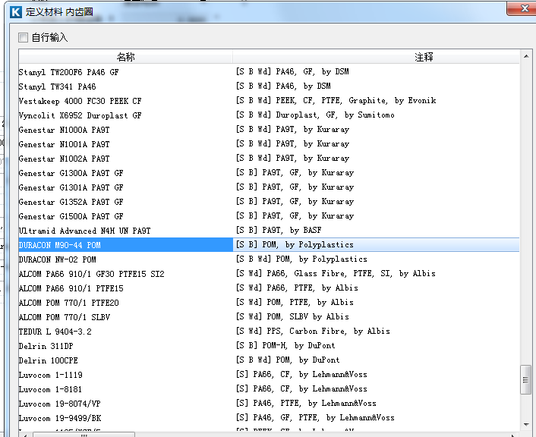Sort list by the 名称 column header
This screenshot has height=437, width=536.
pyautogui.click(x=125, y=57)
